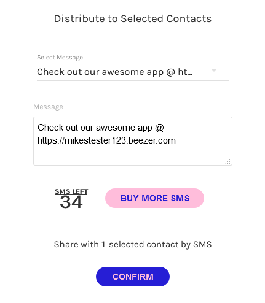The width and height of the screenshot is (265, 303).
Task: Click the SMS LEFT label
Action: 71,191
